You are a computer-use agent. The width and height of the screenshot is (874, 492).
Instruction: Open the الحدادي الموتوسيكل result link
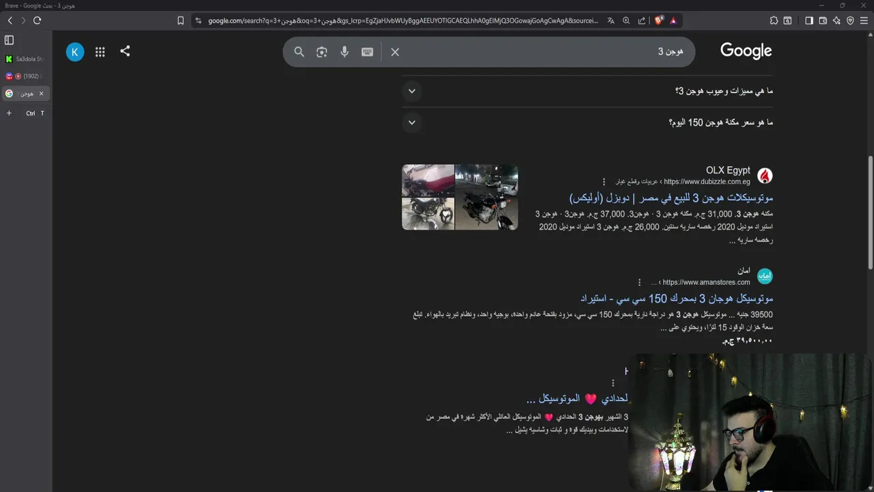(577, 398)
